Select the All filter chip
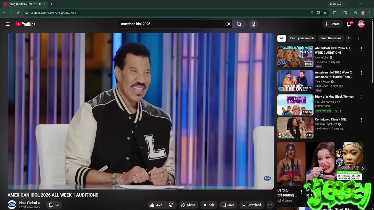 (282, 38)
